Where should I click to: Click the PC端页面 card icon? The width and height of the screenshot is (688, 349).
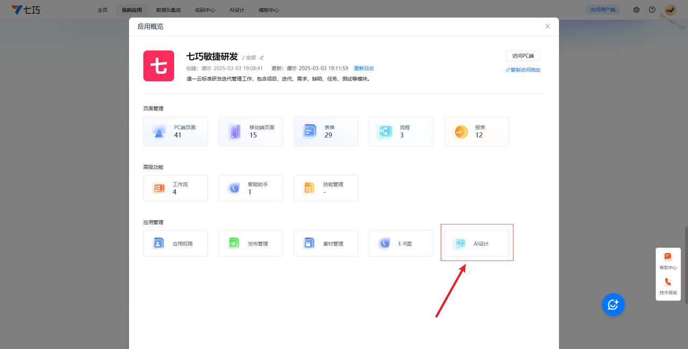159,132
